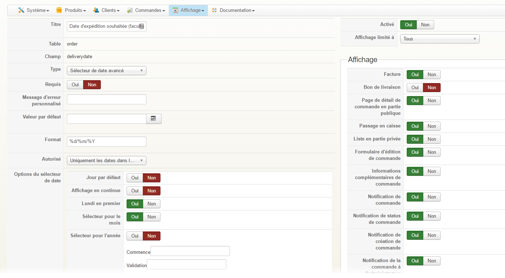This screenshot has width=505, height=278.
Task: Click the translation icon in Titre field
Action: click(x=142, y=26)
